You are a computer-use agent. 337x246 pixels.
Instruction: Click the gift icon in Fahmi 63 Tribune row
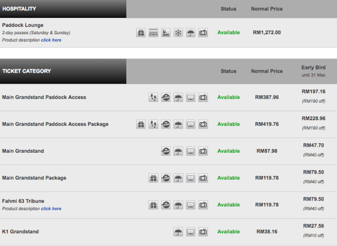coord(153,205)
